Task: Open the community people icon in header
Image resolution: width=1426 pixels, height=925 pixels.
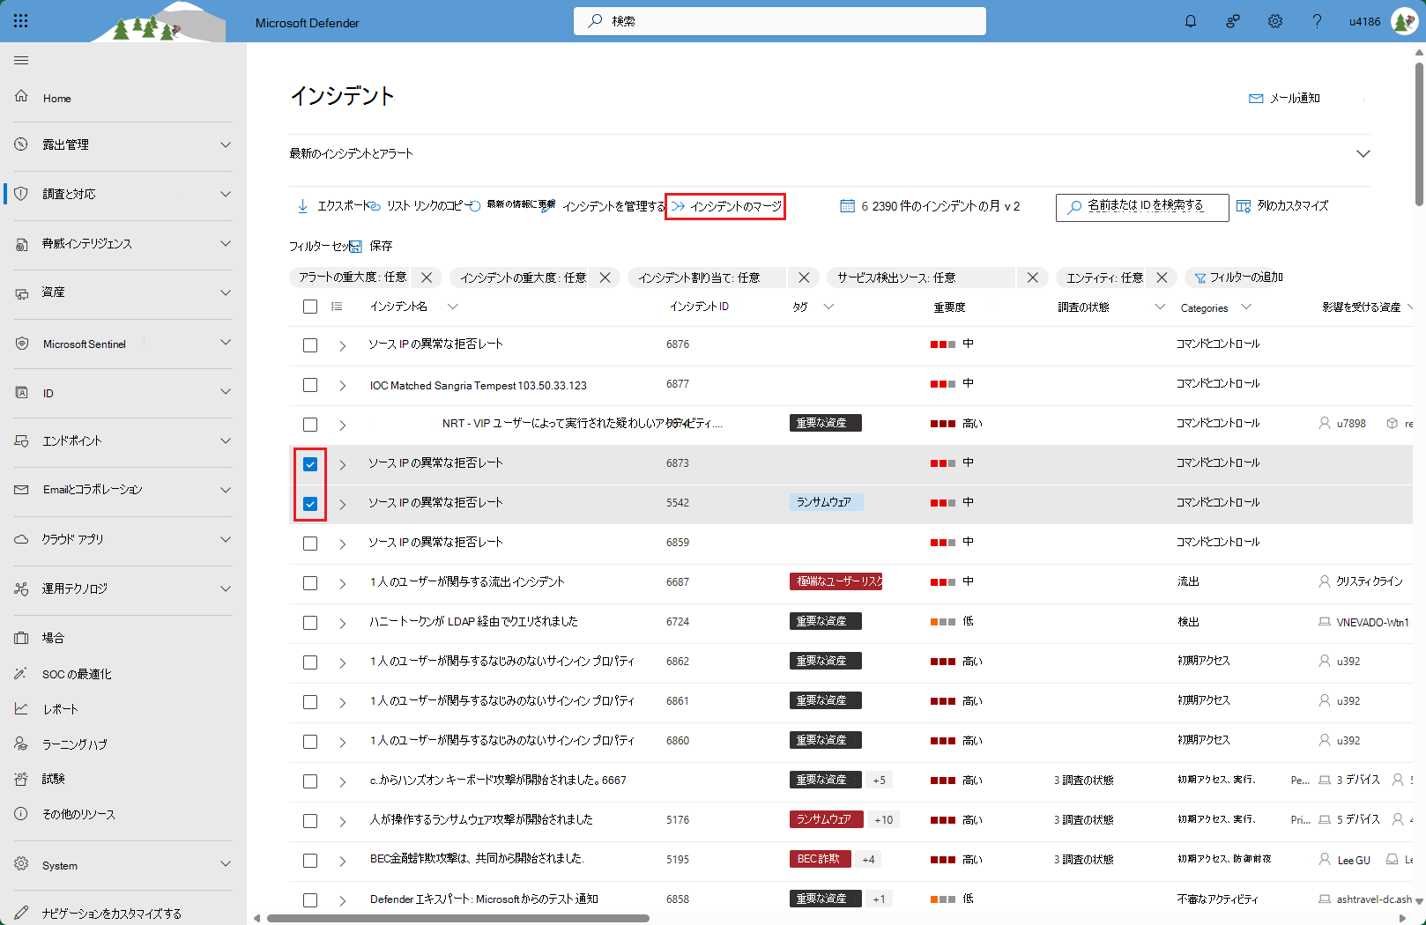Action: 1233,21
